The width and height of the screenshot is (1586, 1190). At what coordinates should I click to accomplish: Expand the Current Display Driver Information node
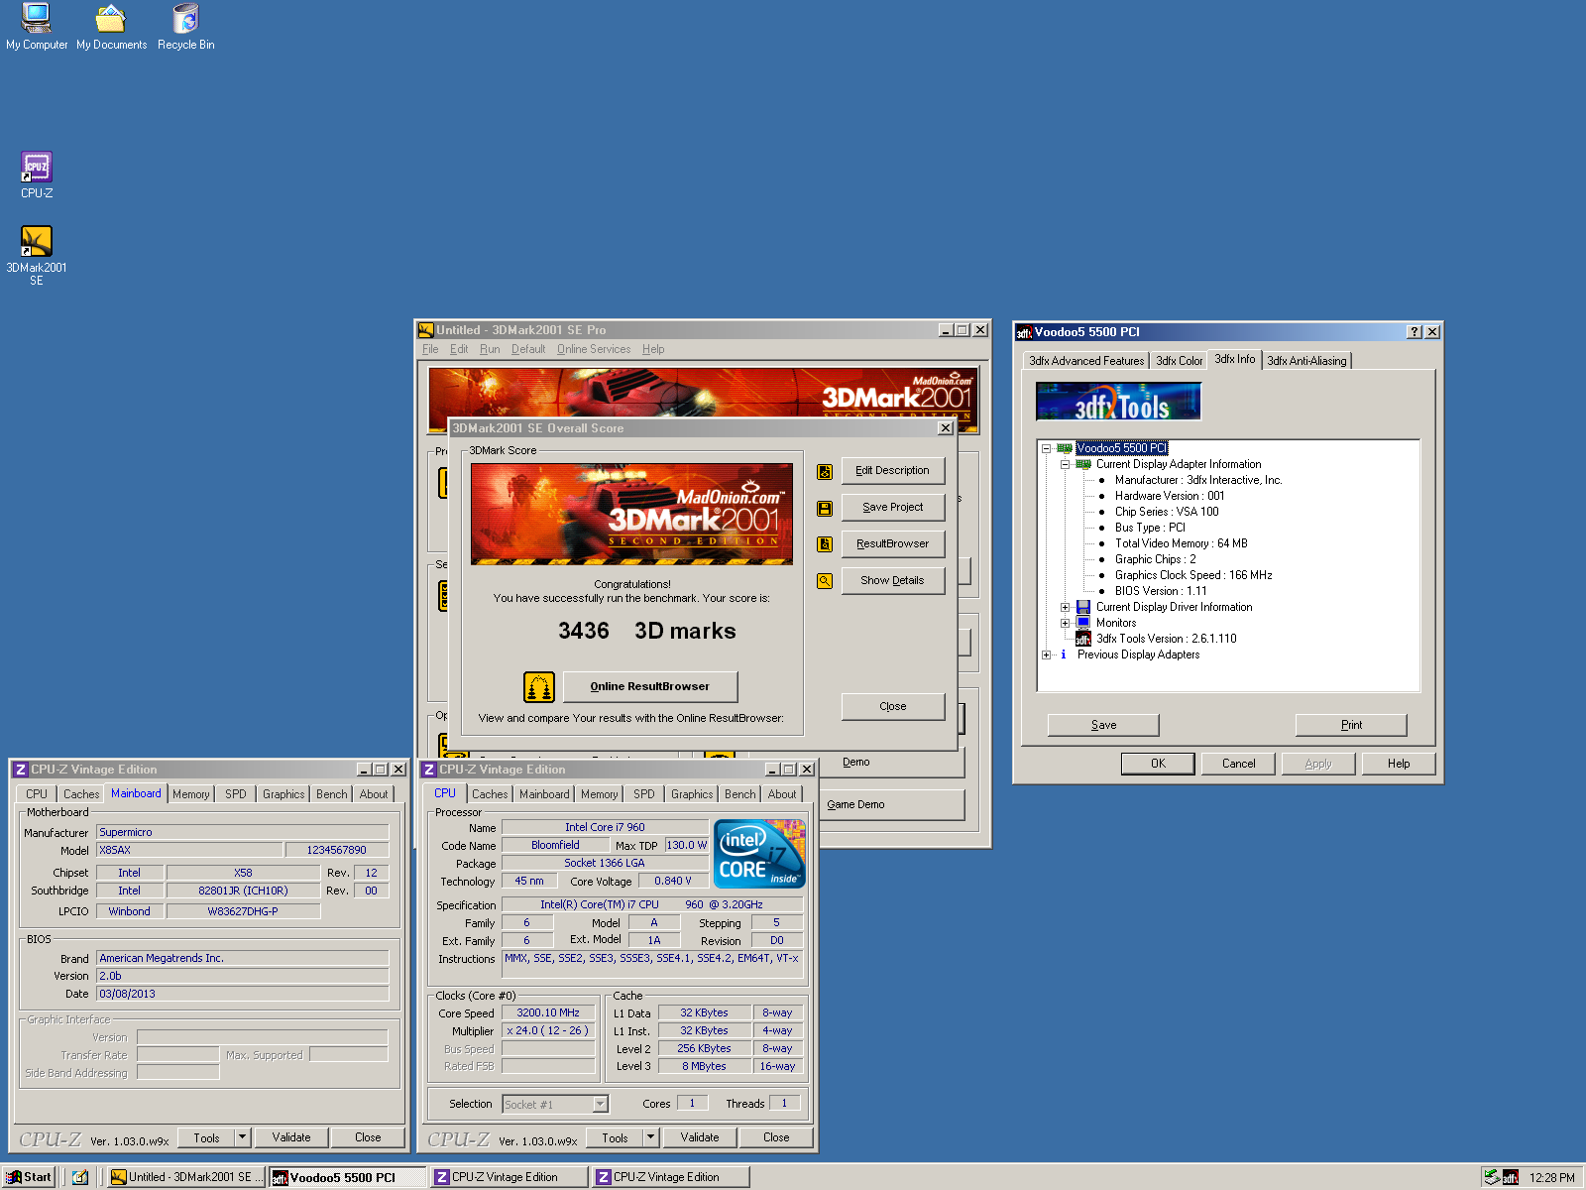coord(1066,607)
